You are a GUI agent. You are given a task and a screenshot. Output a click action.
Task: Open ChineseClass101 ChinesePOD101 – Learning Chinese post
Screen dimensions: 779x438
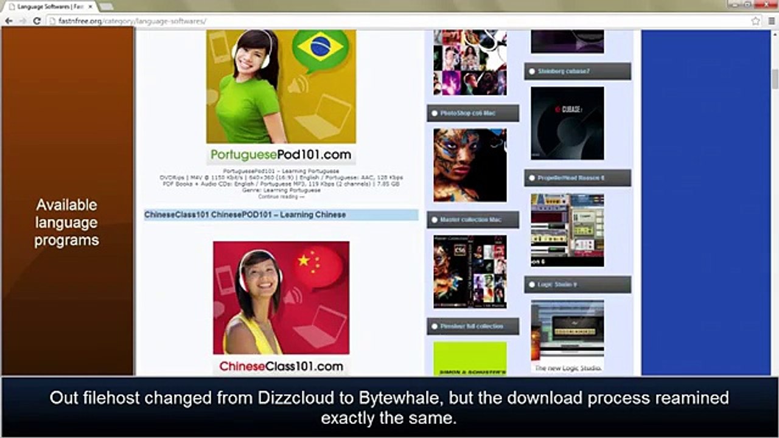coord(245,215)
